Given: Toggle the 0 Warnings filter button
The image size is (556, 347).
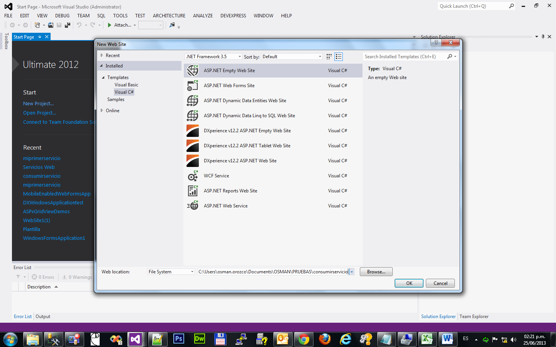Looking at the screenshot, I should pyautogui.click(x=77, y=277).
